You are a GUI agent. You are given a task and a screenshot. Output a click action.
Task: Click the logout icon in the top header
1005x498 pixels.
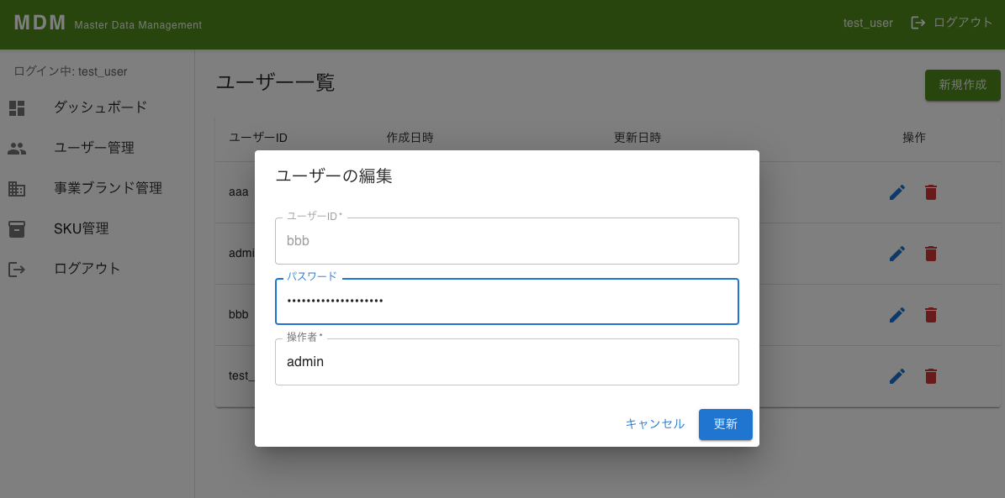[x=918, y=23]
